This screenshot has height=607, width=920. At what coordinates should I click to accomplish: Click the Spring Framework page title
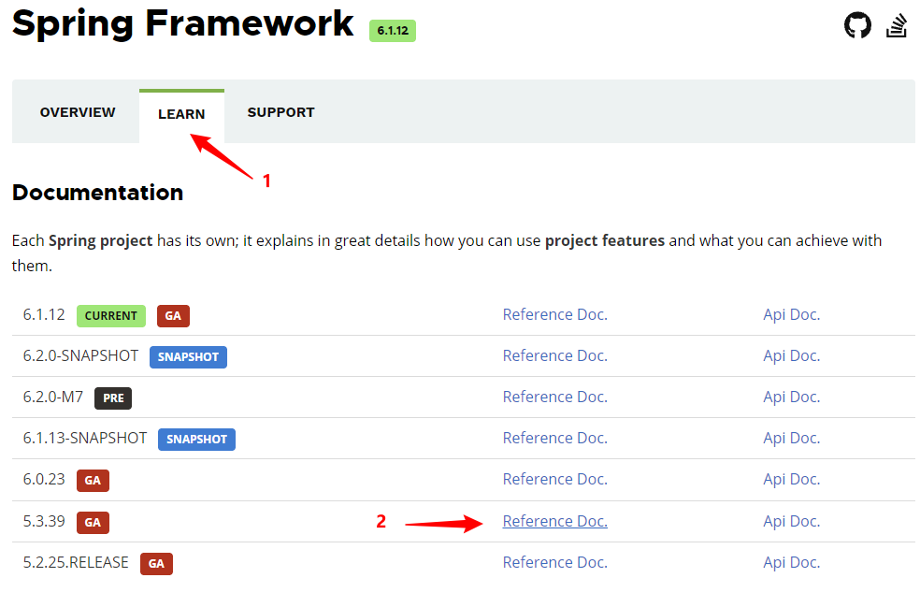click(182, 24)
